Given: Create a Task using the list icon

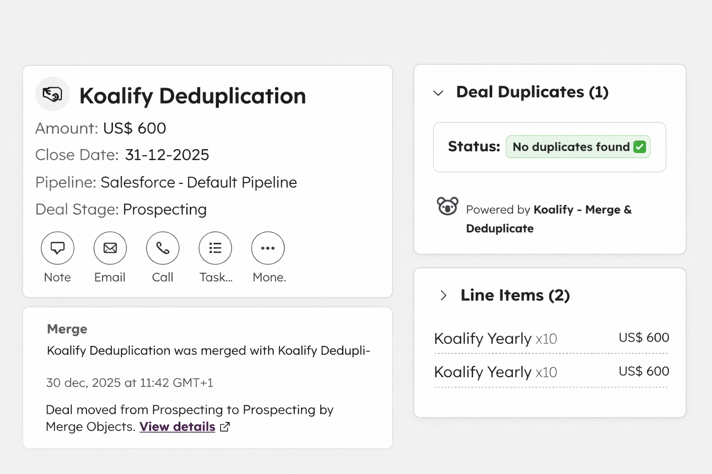Looking at the screenshot, I should tap(215, 248).
